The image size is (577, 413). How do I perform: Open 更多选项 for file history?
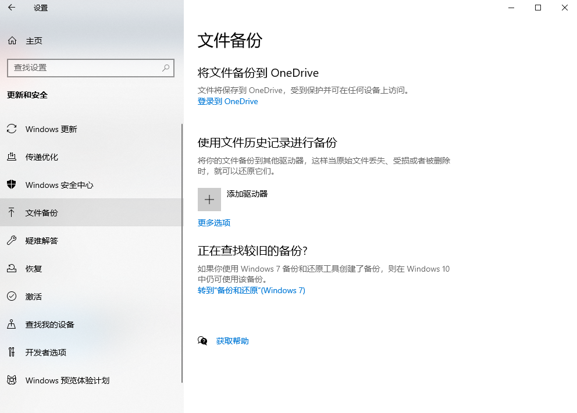click(x=215, y=223)
